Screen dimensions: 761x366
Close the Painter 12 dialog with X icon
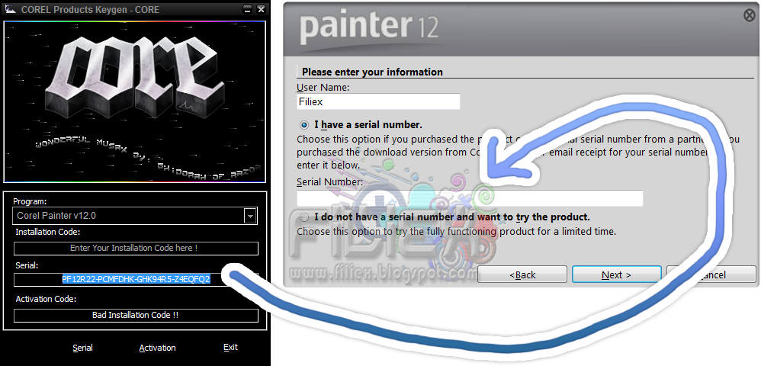click(750, 15)
